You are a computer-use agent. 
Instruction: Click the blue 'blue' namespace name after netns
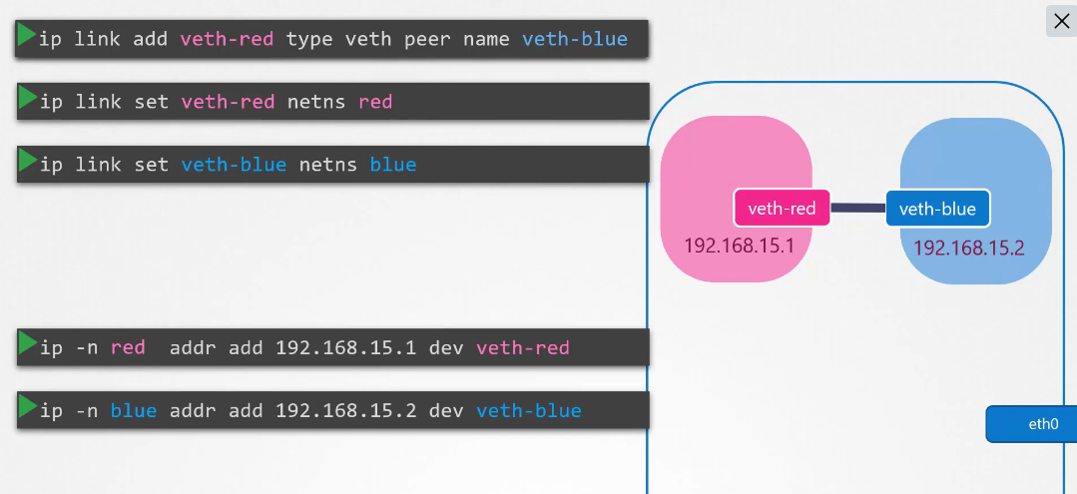click(x=393, y=165)
